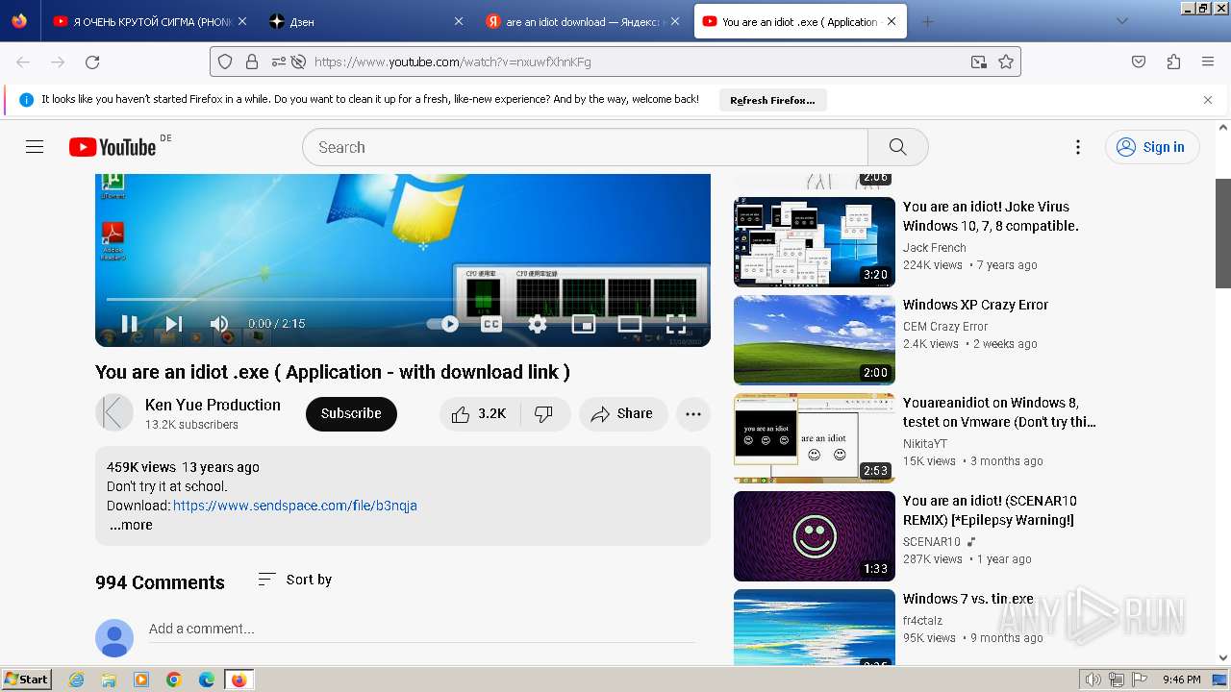The height and width of the screenshot is (692, 1231).
Task: Share this video
Action: point(623,413)
